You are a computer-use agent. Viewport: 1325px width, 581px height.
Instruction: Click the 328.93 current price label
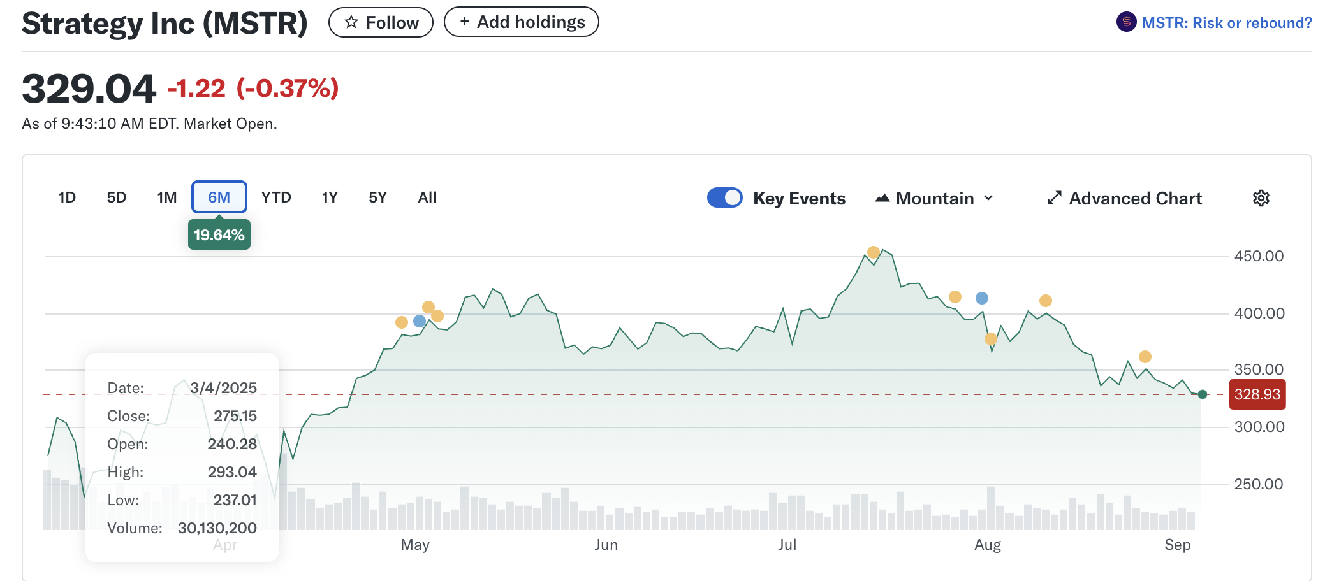click(1257, 394)
